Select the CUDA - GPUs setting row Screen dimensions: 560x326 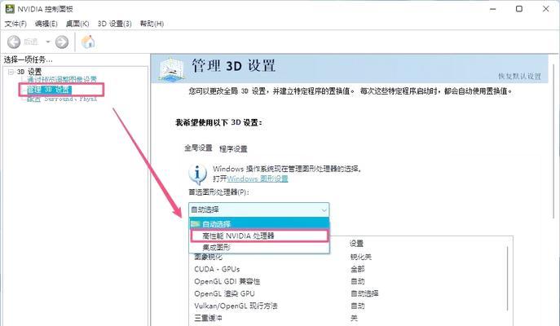pyautogui.click(x=217, y=269)
